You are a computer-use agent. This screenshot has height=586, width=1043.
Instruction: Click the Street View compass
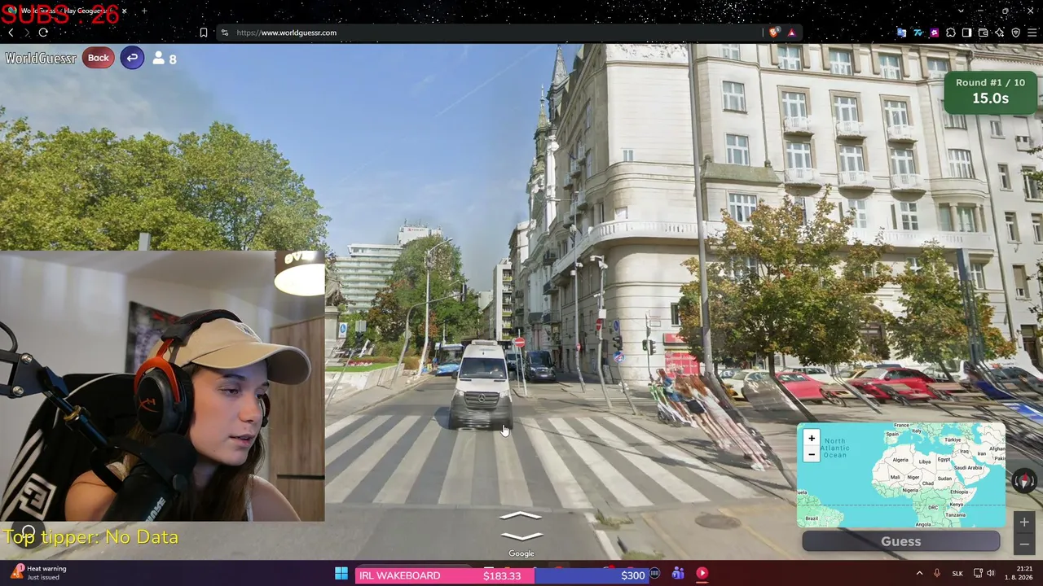click(1024, 482)
